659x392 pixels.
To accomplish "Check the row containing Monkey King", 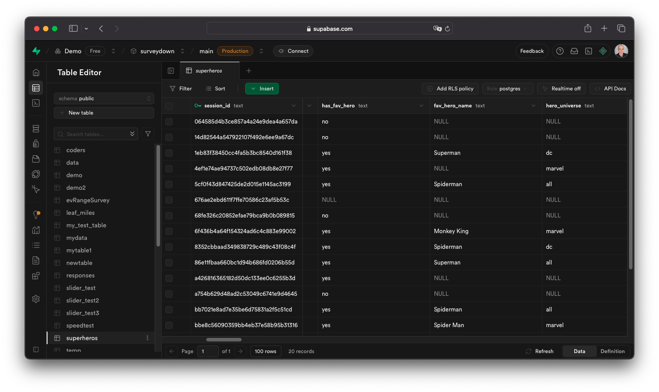I will 169,231.
